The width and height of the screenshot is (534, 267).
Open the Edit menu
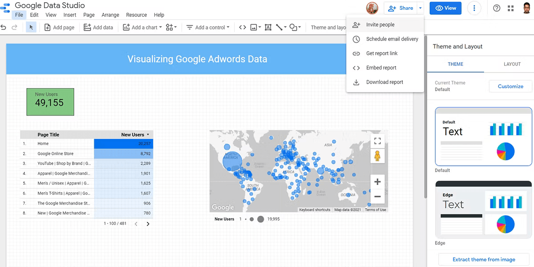click(x=34, y=15)
